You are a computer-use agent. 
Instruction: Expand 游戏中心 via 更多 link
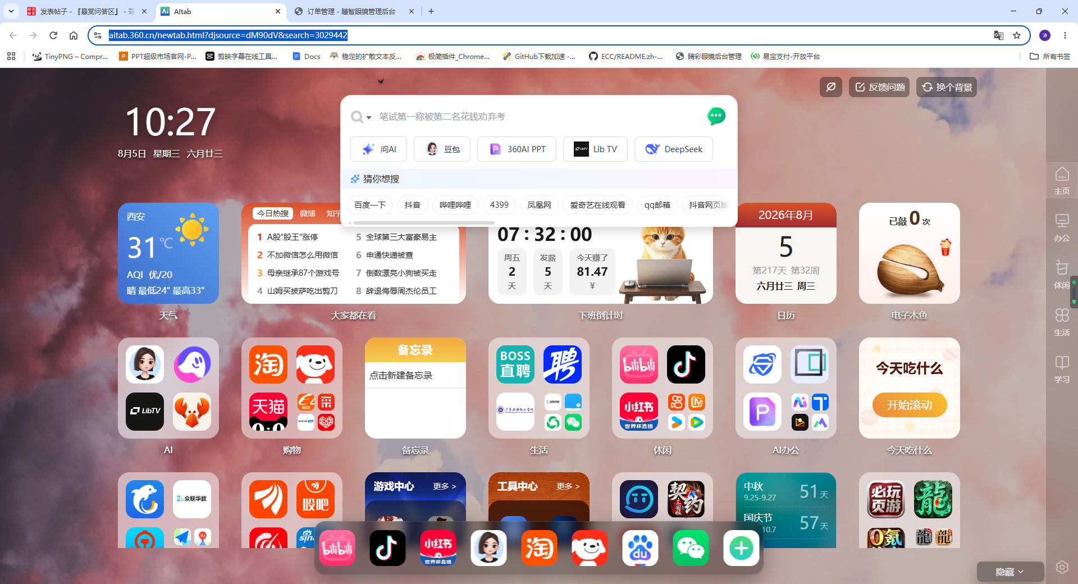[445, 486]
